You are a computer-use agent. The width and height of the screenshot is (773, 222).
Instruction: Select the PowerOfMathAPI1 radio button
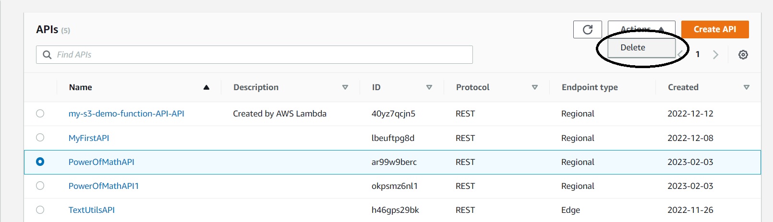coord(40,186)
